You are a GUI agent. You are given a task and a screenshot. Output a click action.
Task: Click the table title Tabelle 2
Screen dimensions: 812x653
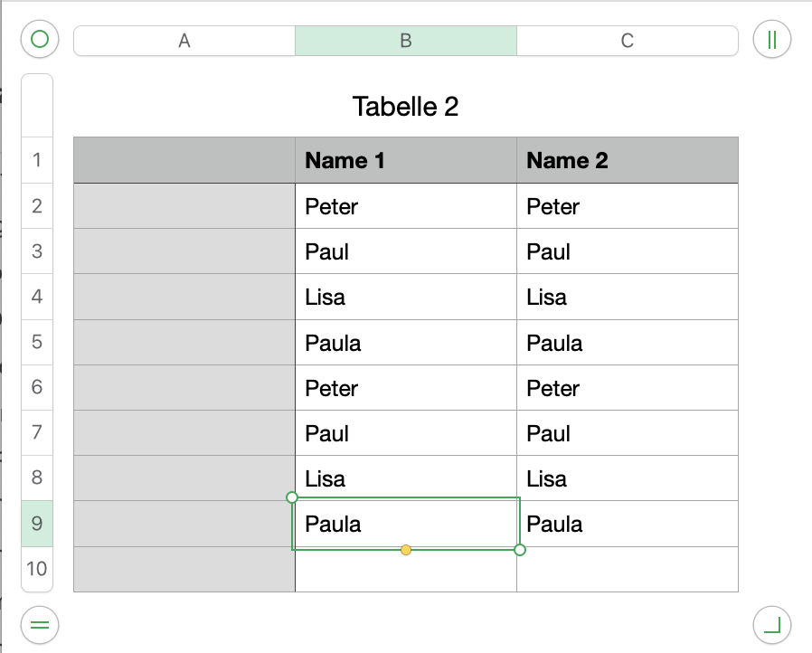[x=405, y=107]
